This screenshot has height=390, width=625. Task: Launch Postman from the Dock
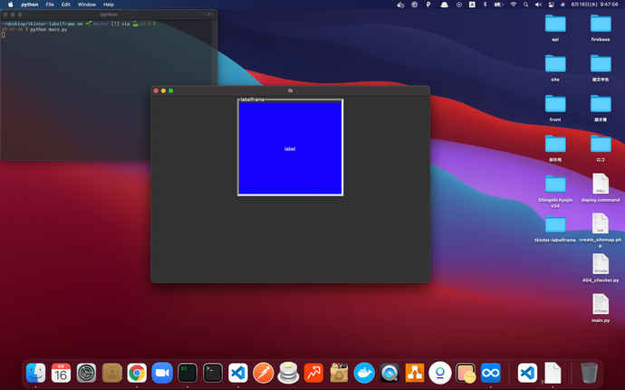(263, 374)
